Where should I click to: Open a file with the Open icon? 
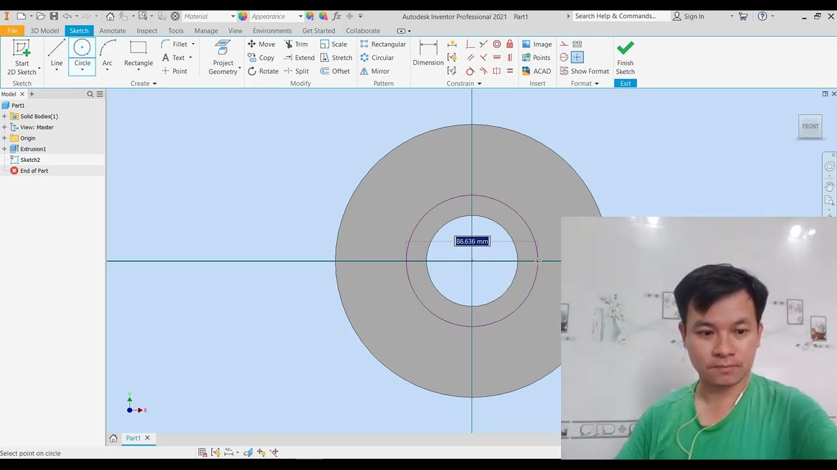(41, 16)
